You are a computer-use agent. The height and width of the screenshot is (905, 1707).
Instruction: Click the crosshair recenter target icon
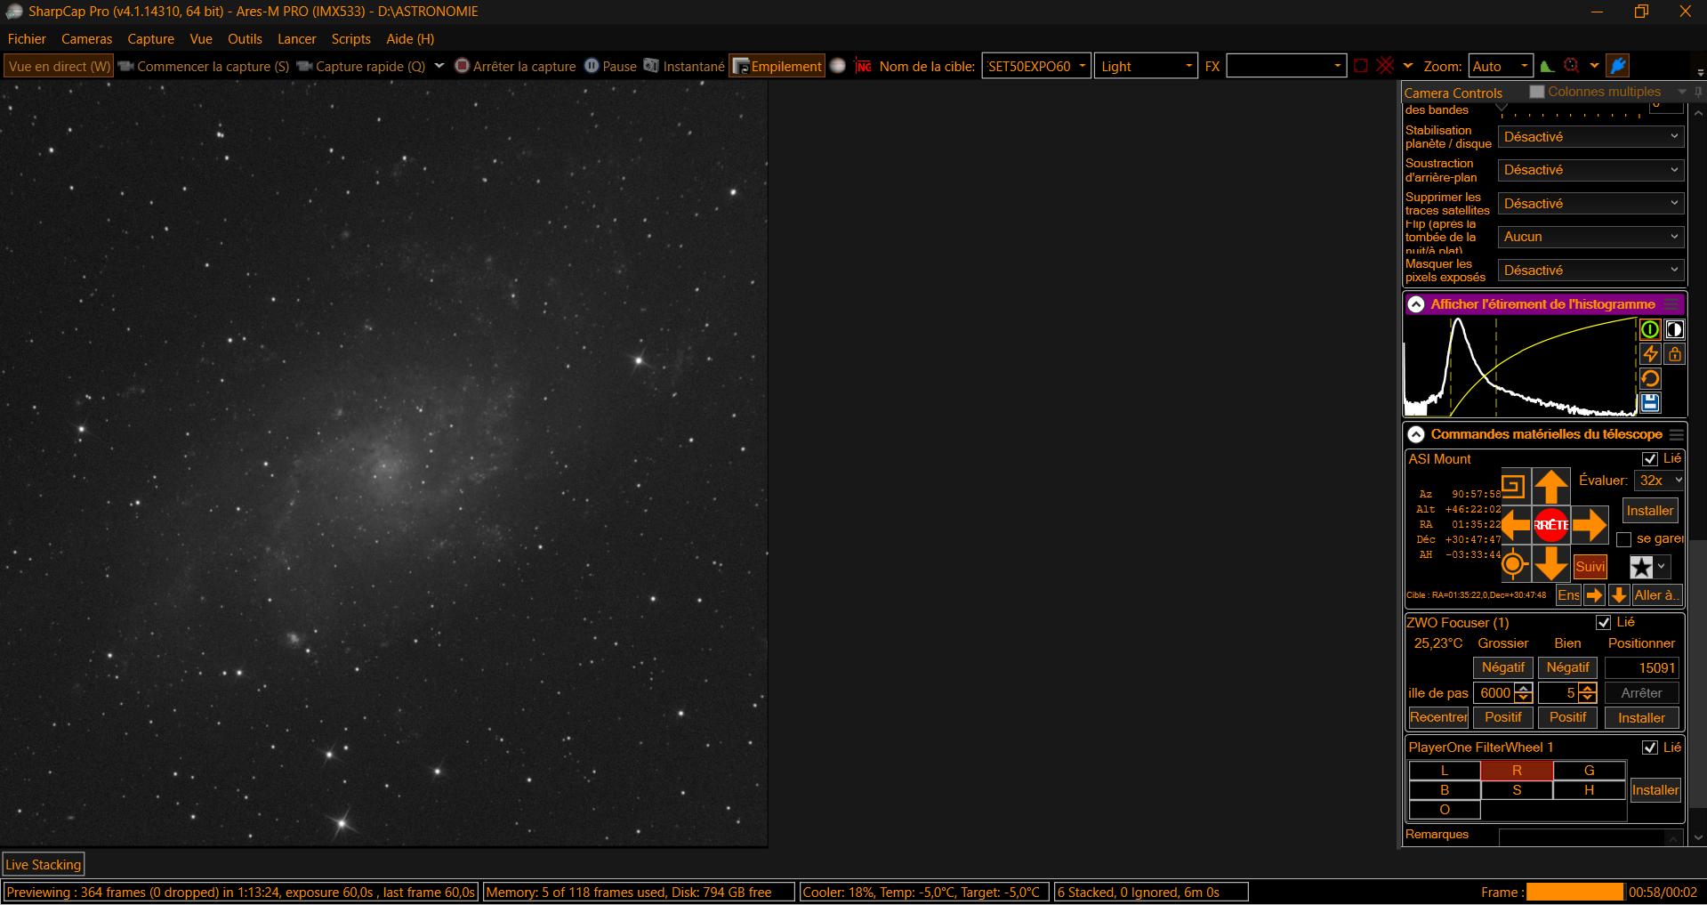pos(1514,563)
